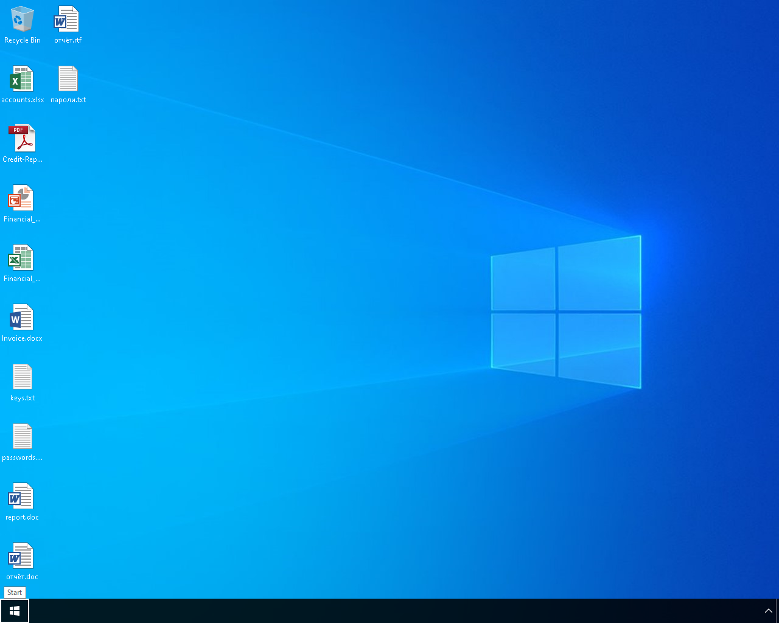Show hidden system tray icons chevron
The height and width of the screenshot is (623, 779).
768,611
